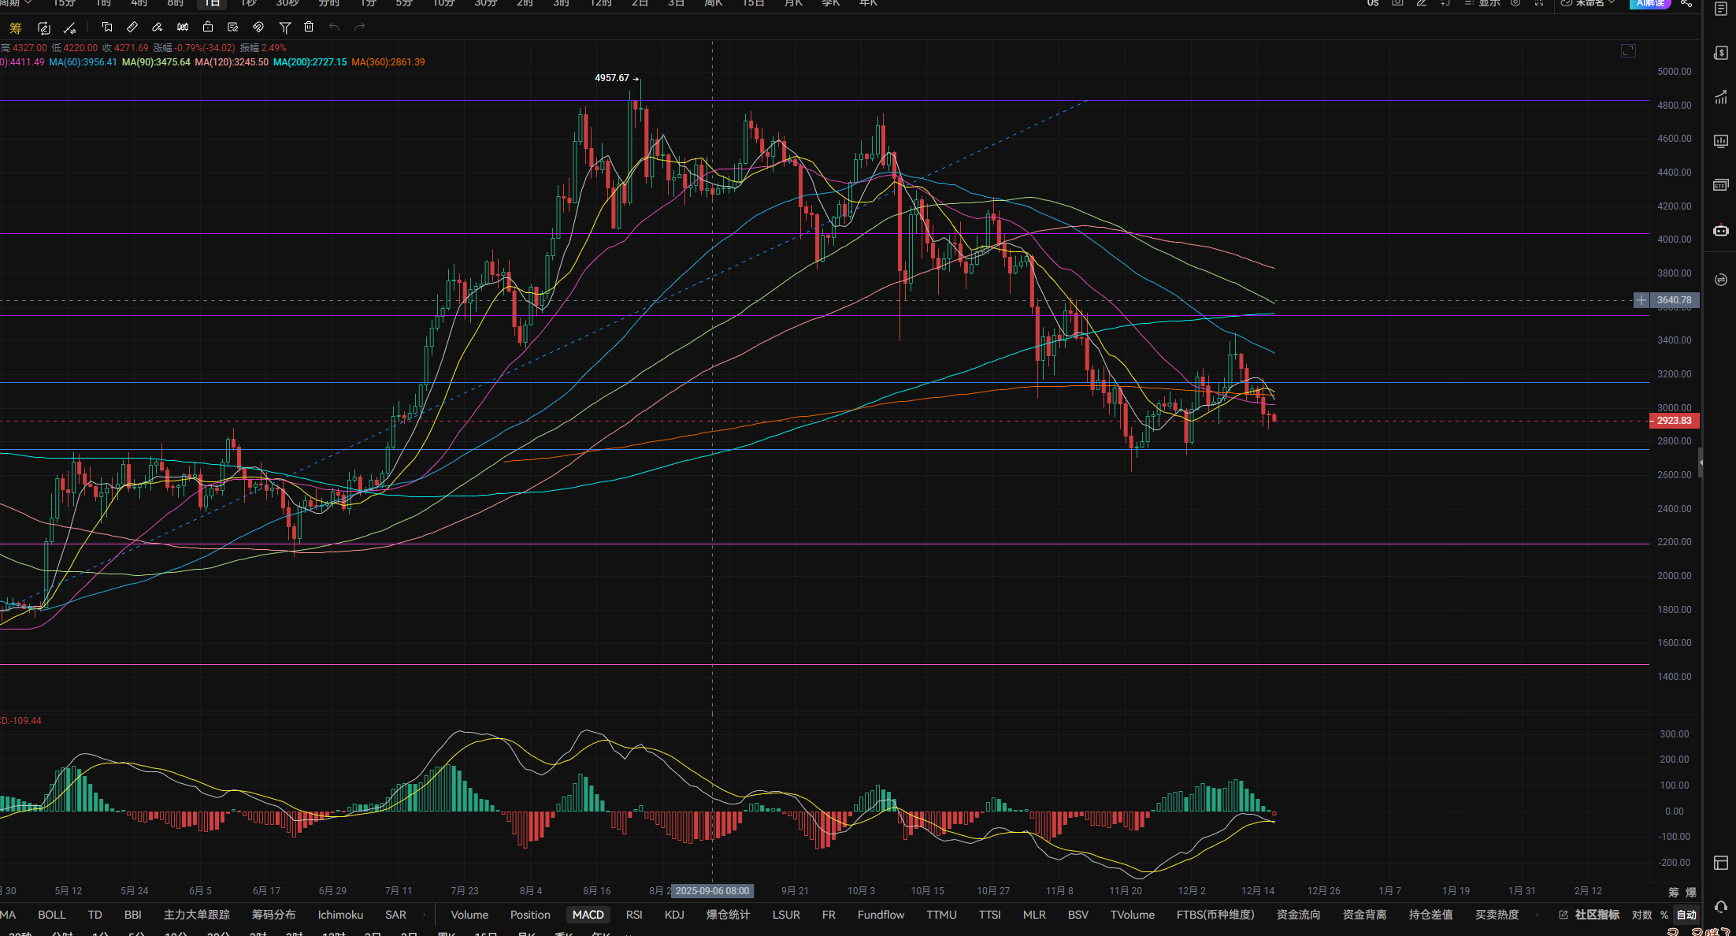Select the KDJ indicator tab
Viewport: 1736px width, 936px height.
click(x=673, y=915)
